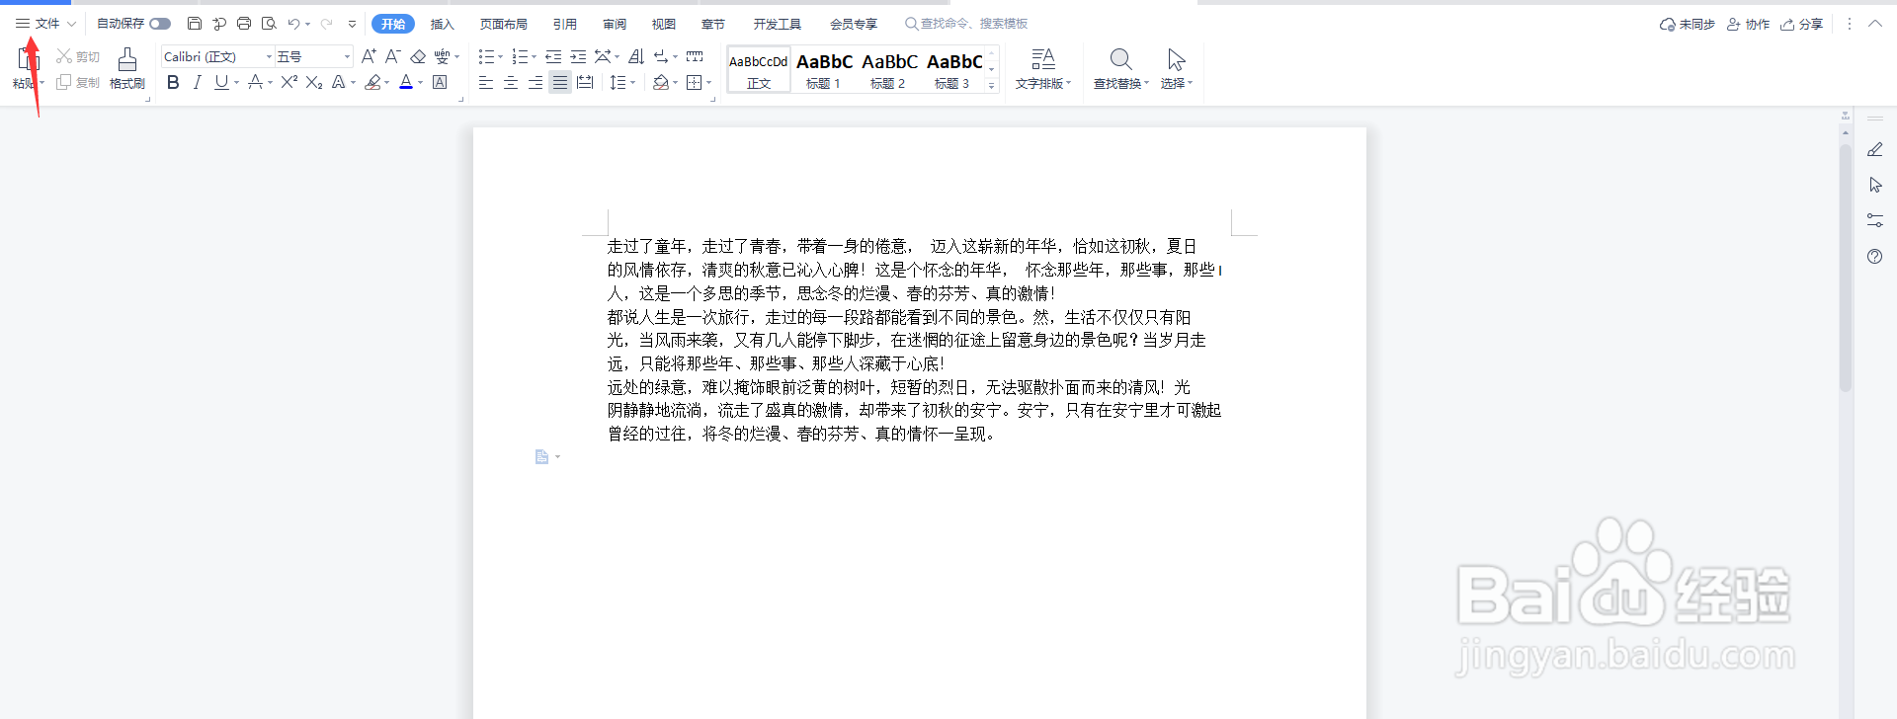The image size is (1897, 719).
Task: Switch to the 页面布局 tab
Action: (504, 24)
